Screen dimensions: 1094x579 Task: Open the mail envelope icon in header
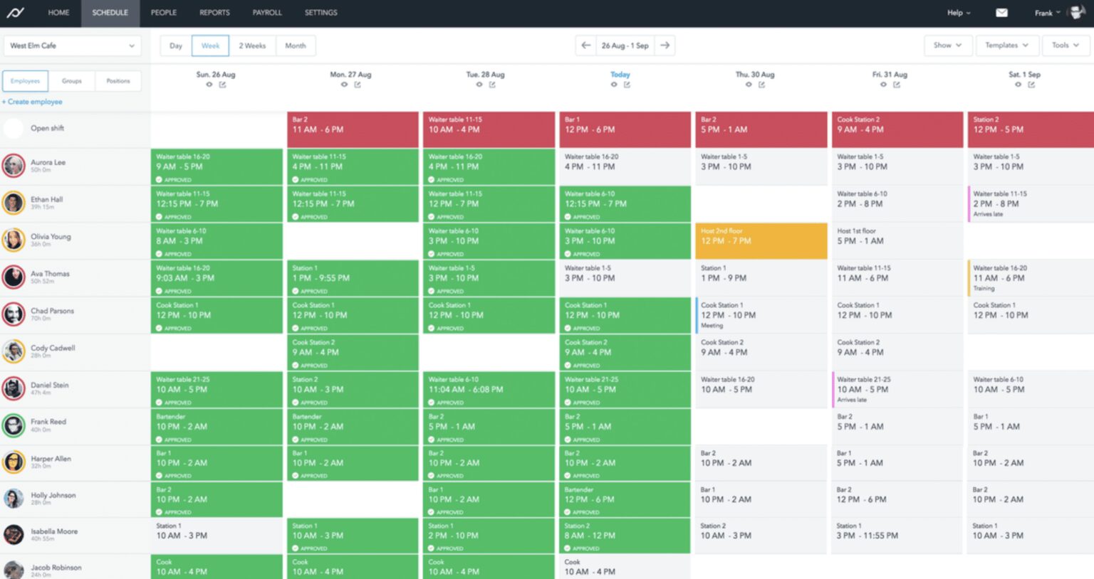(x=1001, y=13)
